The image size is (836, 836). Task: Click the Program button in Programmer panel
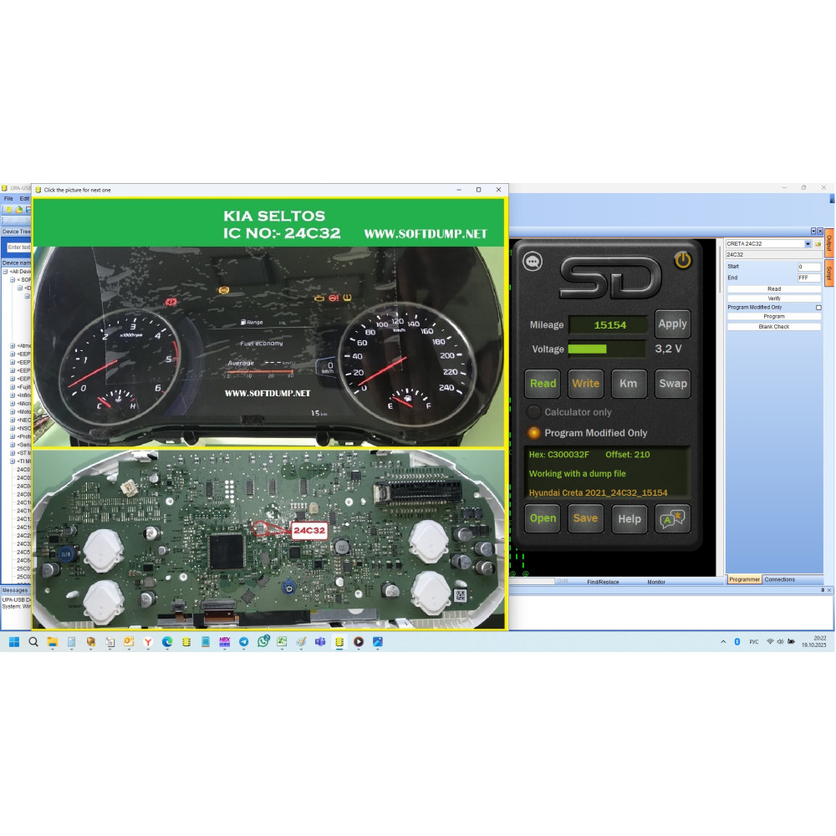(x=773, y=317)
